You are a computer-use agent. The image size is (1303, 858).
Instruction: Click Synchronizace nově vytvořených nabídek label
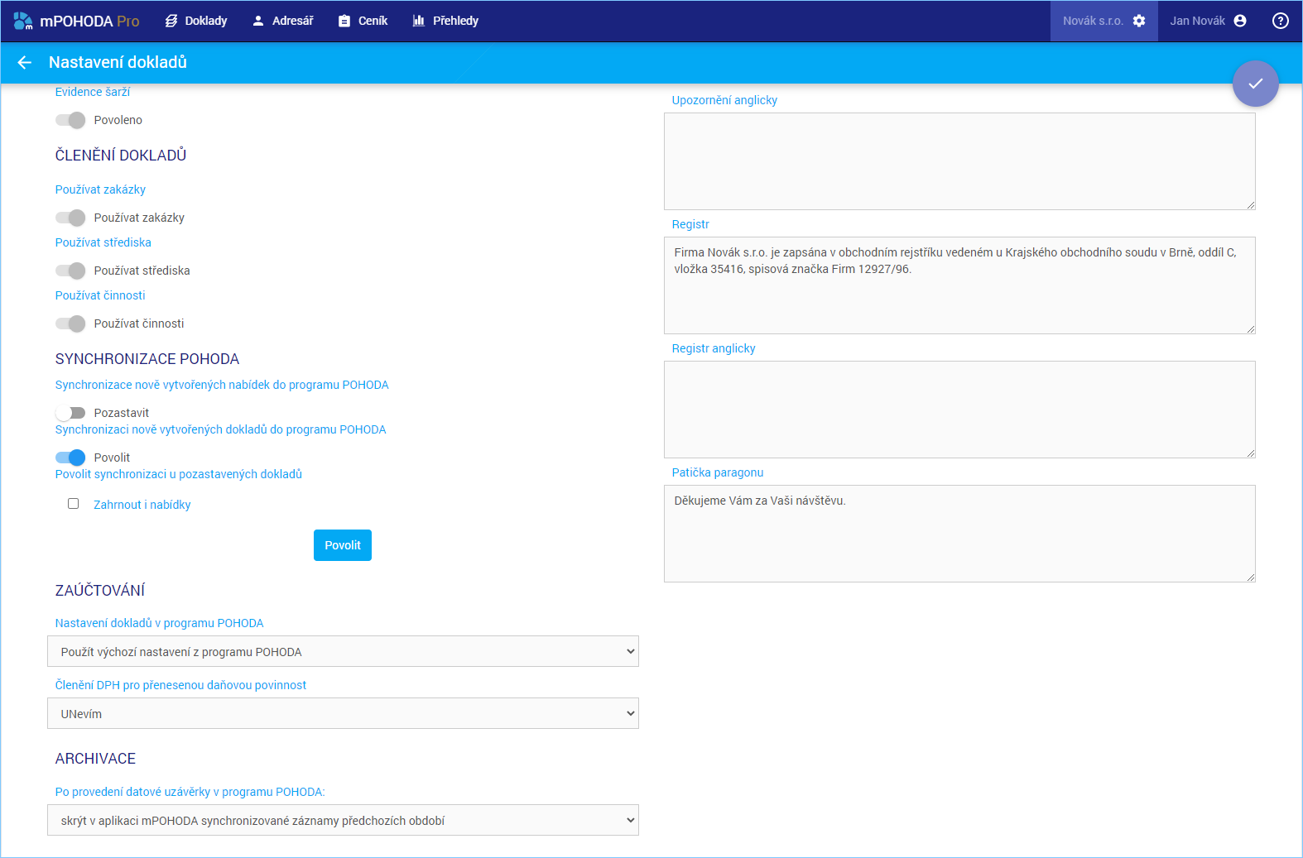pos(222,385)
